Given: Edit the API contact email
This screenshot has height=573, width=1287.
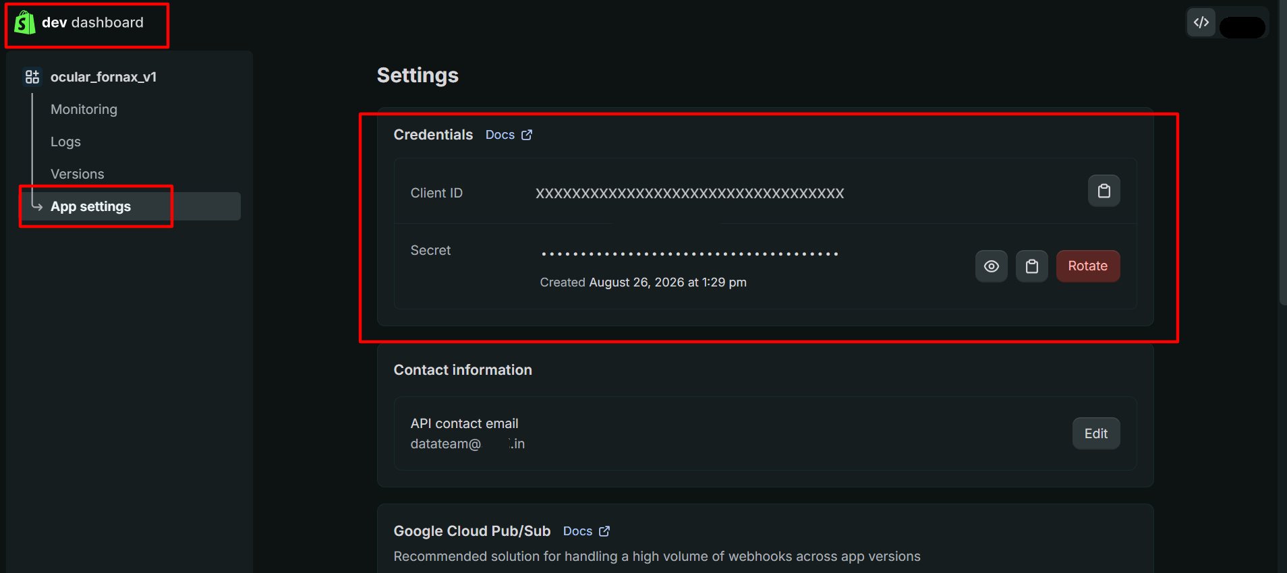Looking at the screenshot, I should click(1095, 433).
